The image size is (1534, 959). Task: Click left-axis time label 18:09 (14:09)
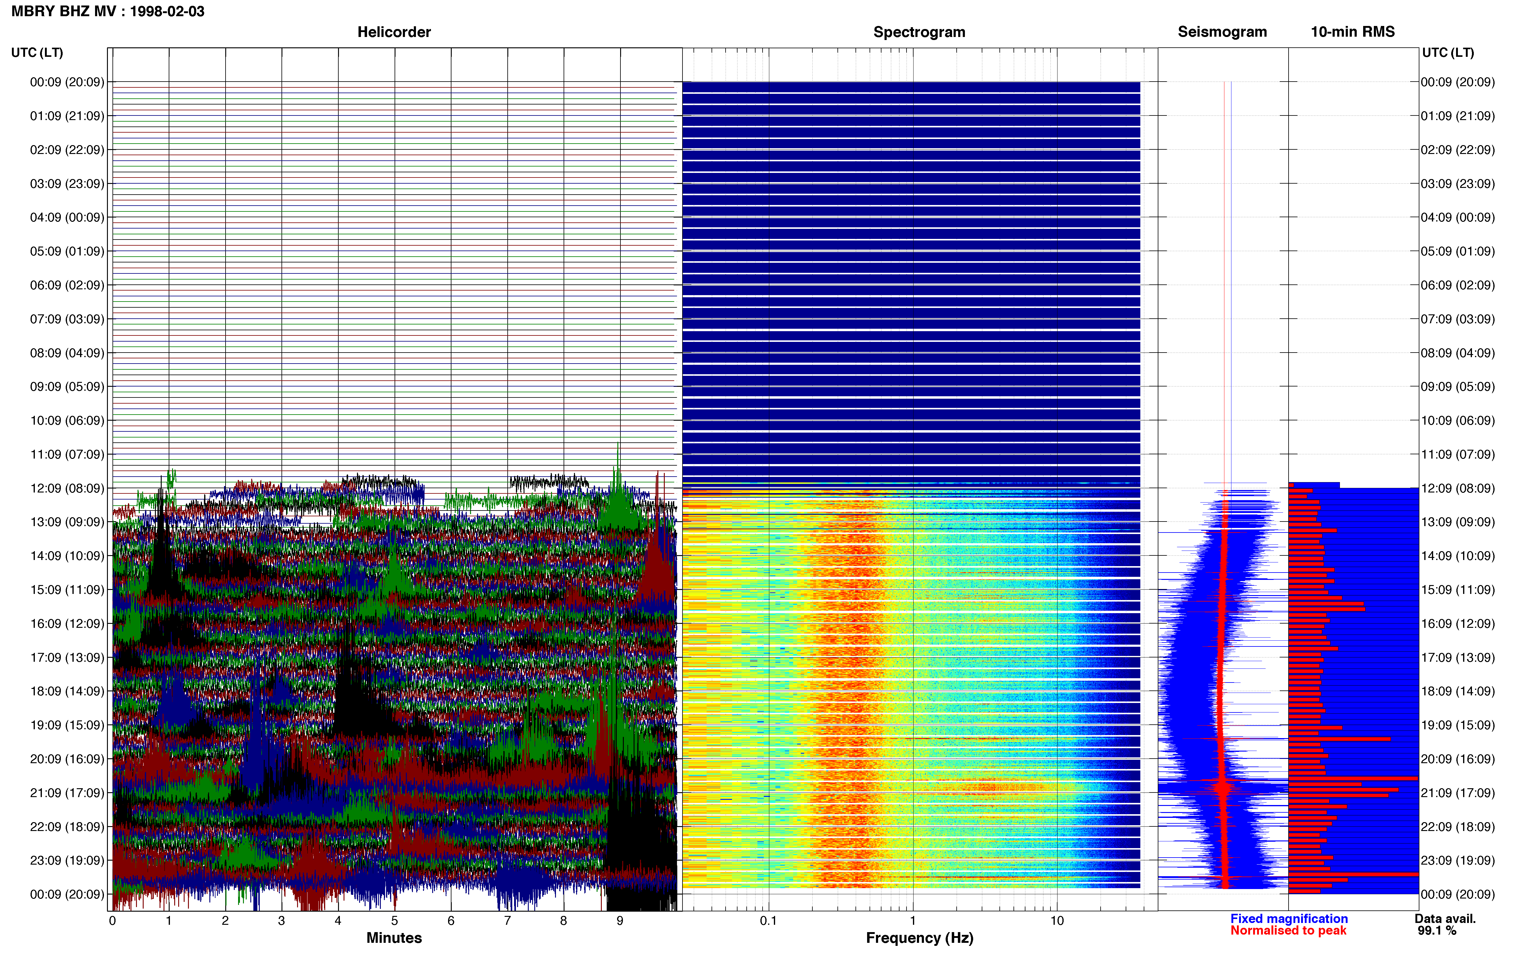click(67, 691)
